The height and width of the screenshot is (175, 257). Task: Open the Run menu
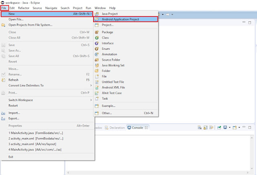(x=88, y=8)
